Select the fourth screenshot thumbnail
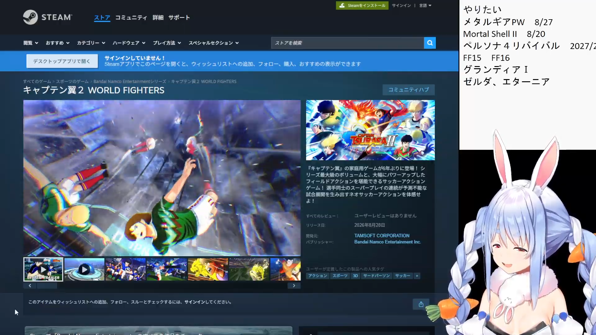596x335 pixels. (x=167, y=269)
